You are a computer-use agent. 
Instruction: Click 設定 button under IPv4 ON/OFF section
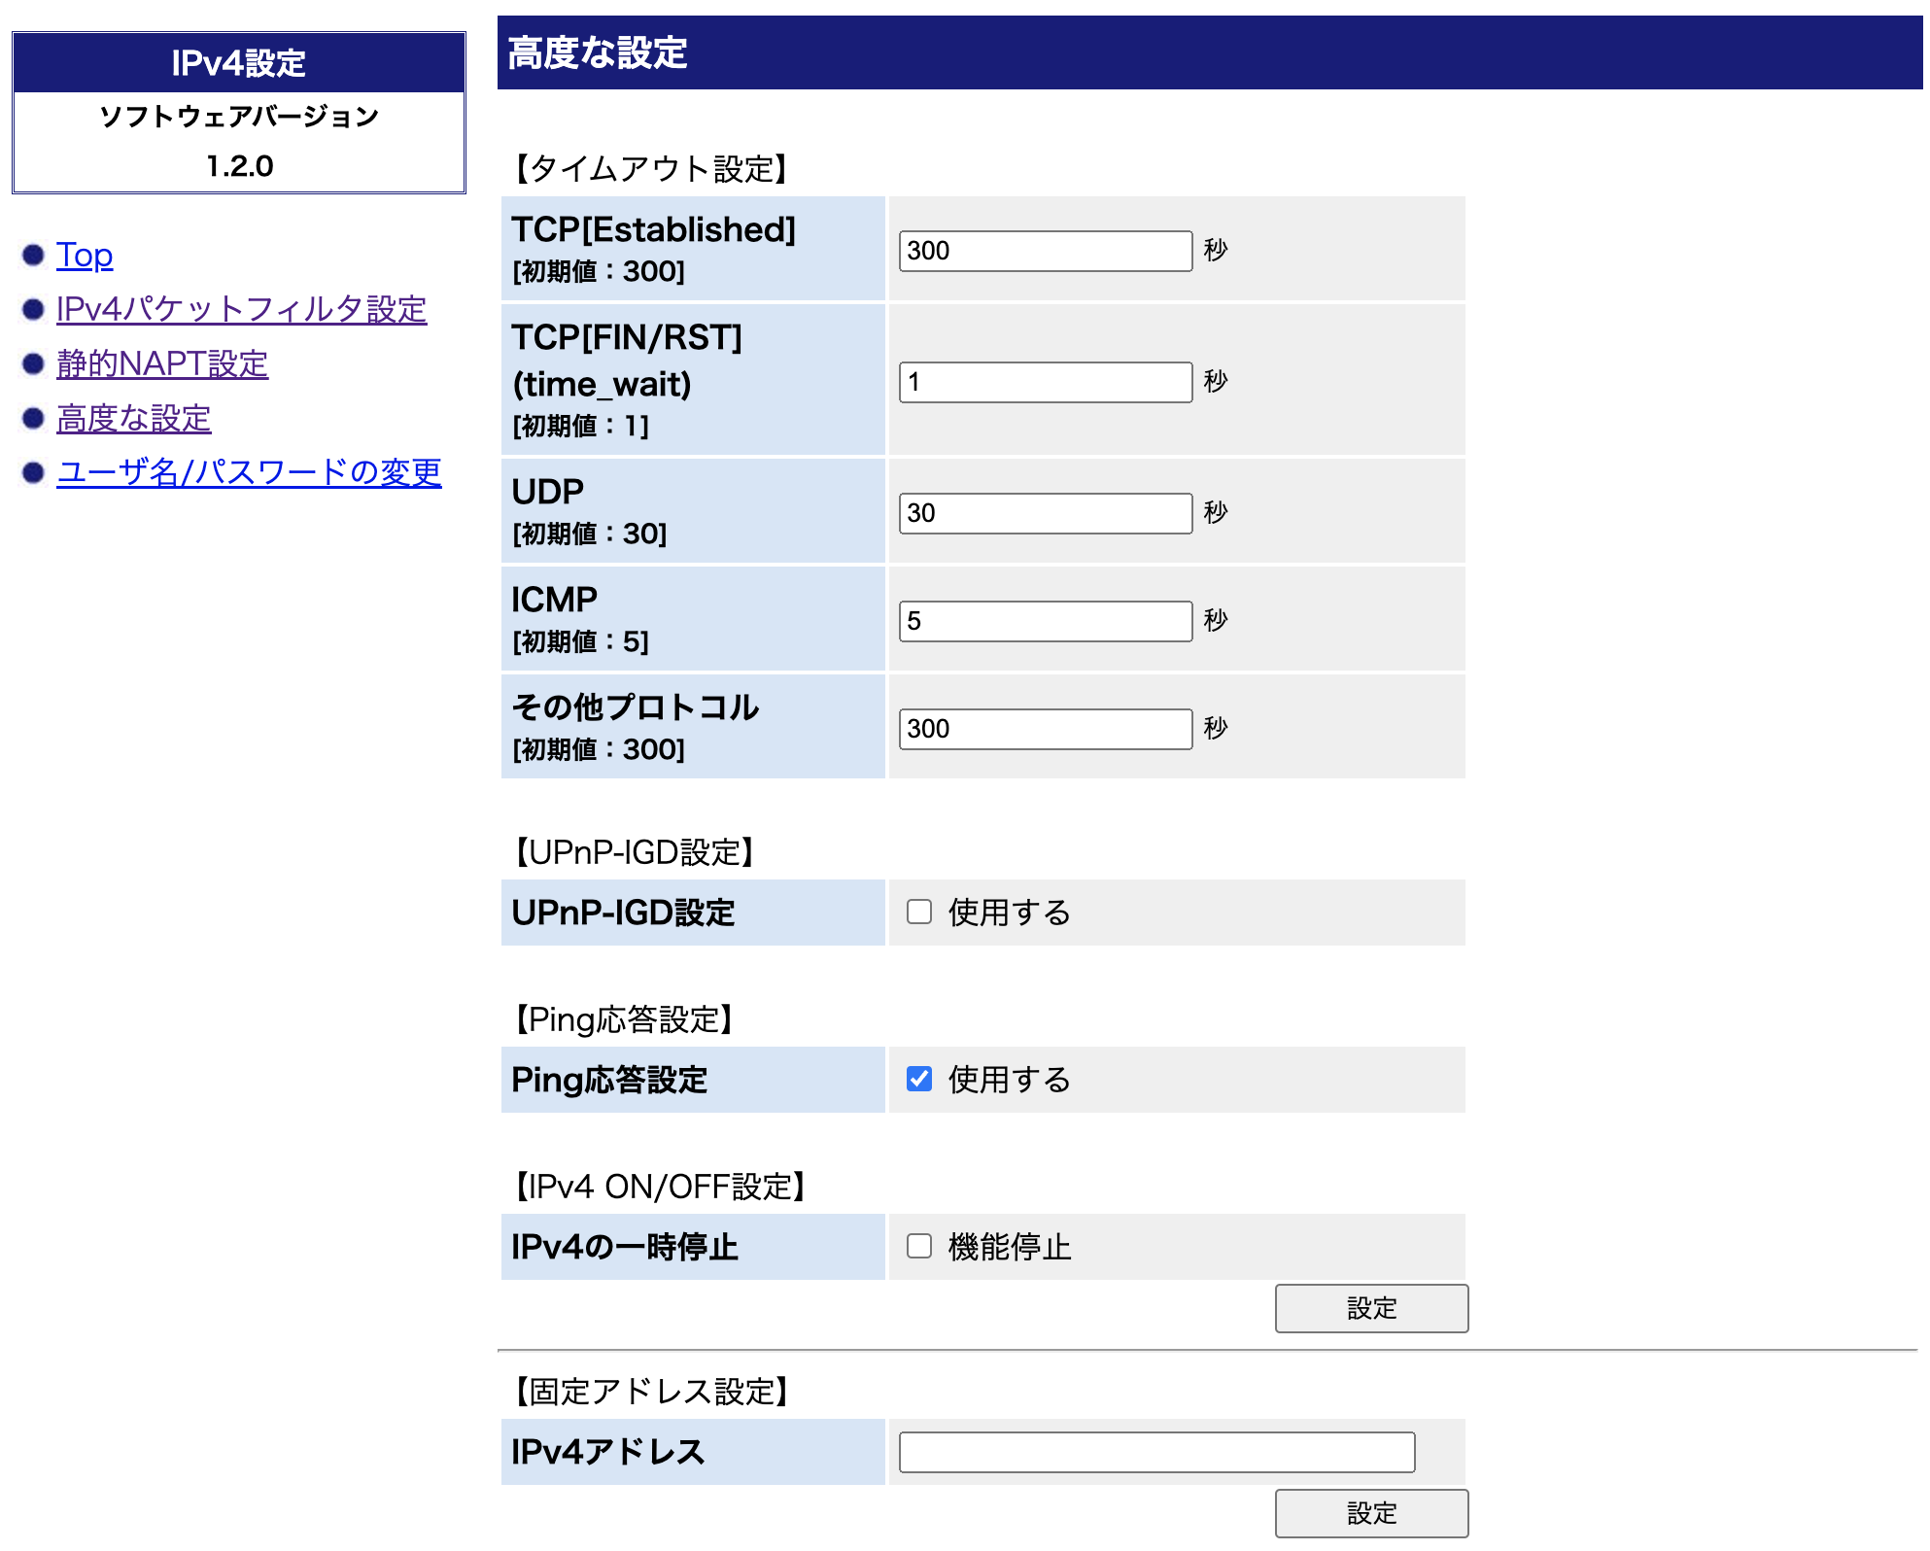coord(1370,1308)
